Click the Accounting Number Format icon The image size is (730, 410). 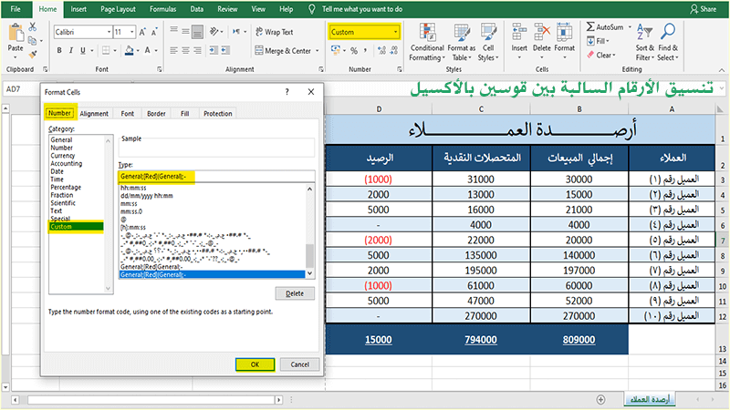pyautogui.click(x=335, y=50)
